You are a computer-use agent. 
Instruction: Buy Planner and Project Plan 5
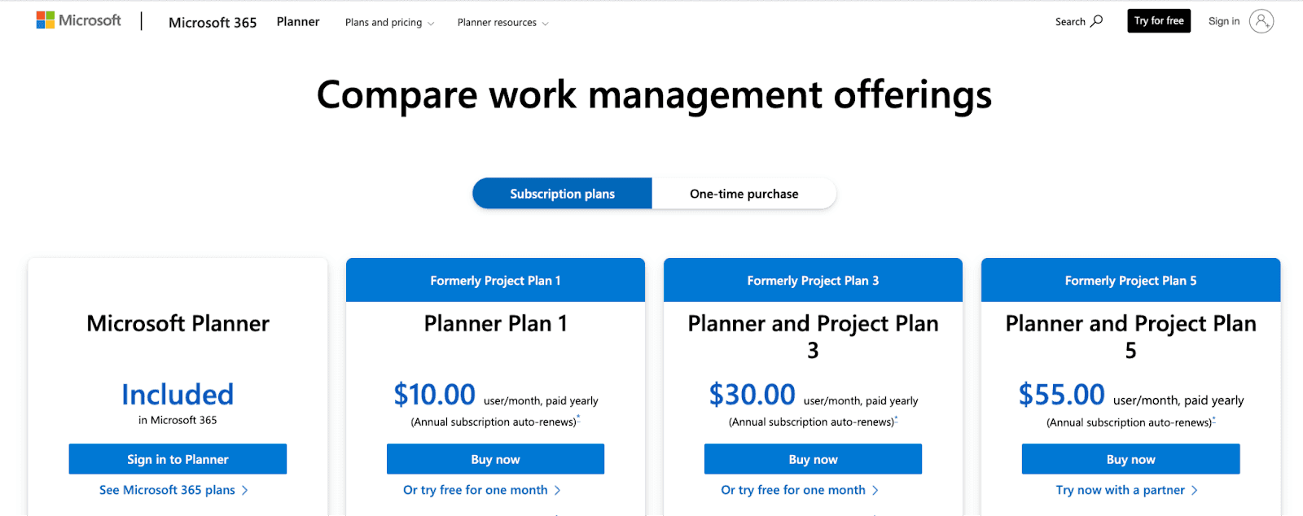click(x=1130, y=458)
